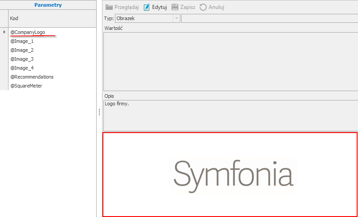Screen dimensions: 358x217
Task: Click the Opis box with Logo firmy.
Action: pos(230,116)
